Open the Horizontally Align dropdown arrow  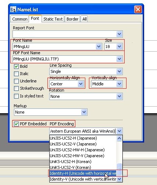tap(81, 84)
